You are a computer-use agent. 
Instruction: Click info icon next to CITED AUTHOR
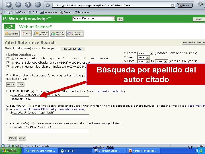tap(32, 92)
